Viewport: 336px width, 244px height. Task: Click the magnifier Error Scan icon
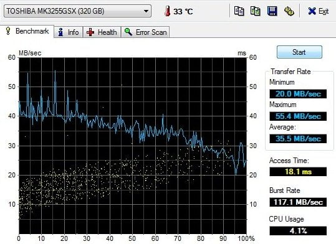point(128,32)
